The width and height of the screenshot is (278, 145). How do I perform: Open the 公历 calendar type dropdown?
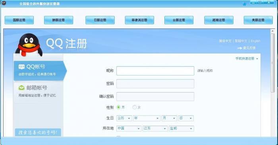pyautogui.click(x=124, y=118)
